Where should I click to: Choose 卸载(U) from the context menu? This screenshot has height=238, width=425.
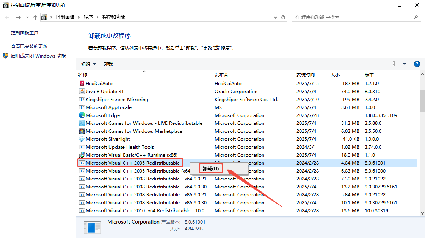coord(210,168)
